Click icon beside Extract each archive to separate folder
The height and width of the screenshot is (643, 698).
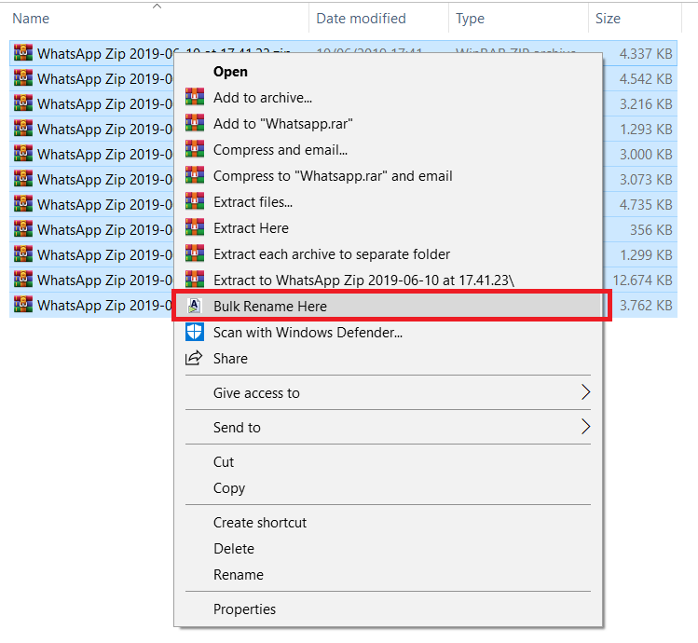click(x=195, y=253)
